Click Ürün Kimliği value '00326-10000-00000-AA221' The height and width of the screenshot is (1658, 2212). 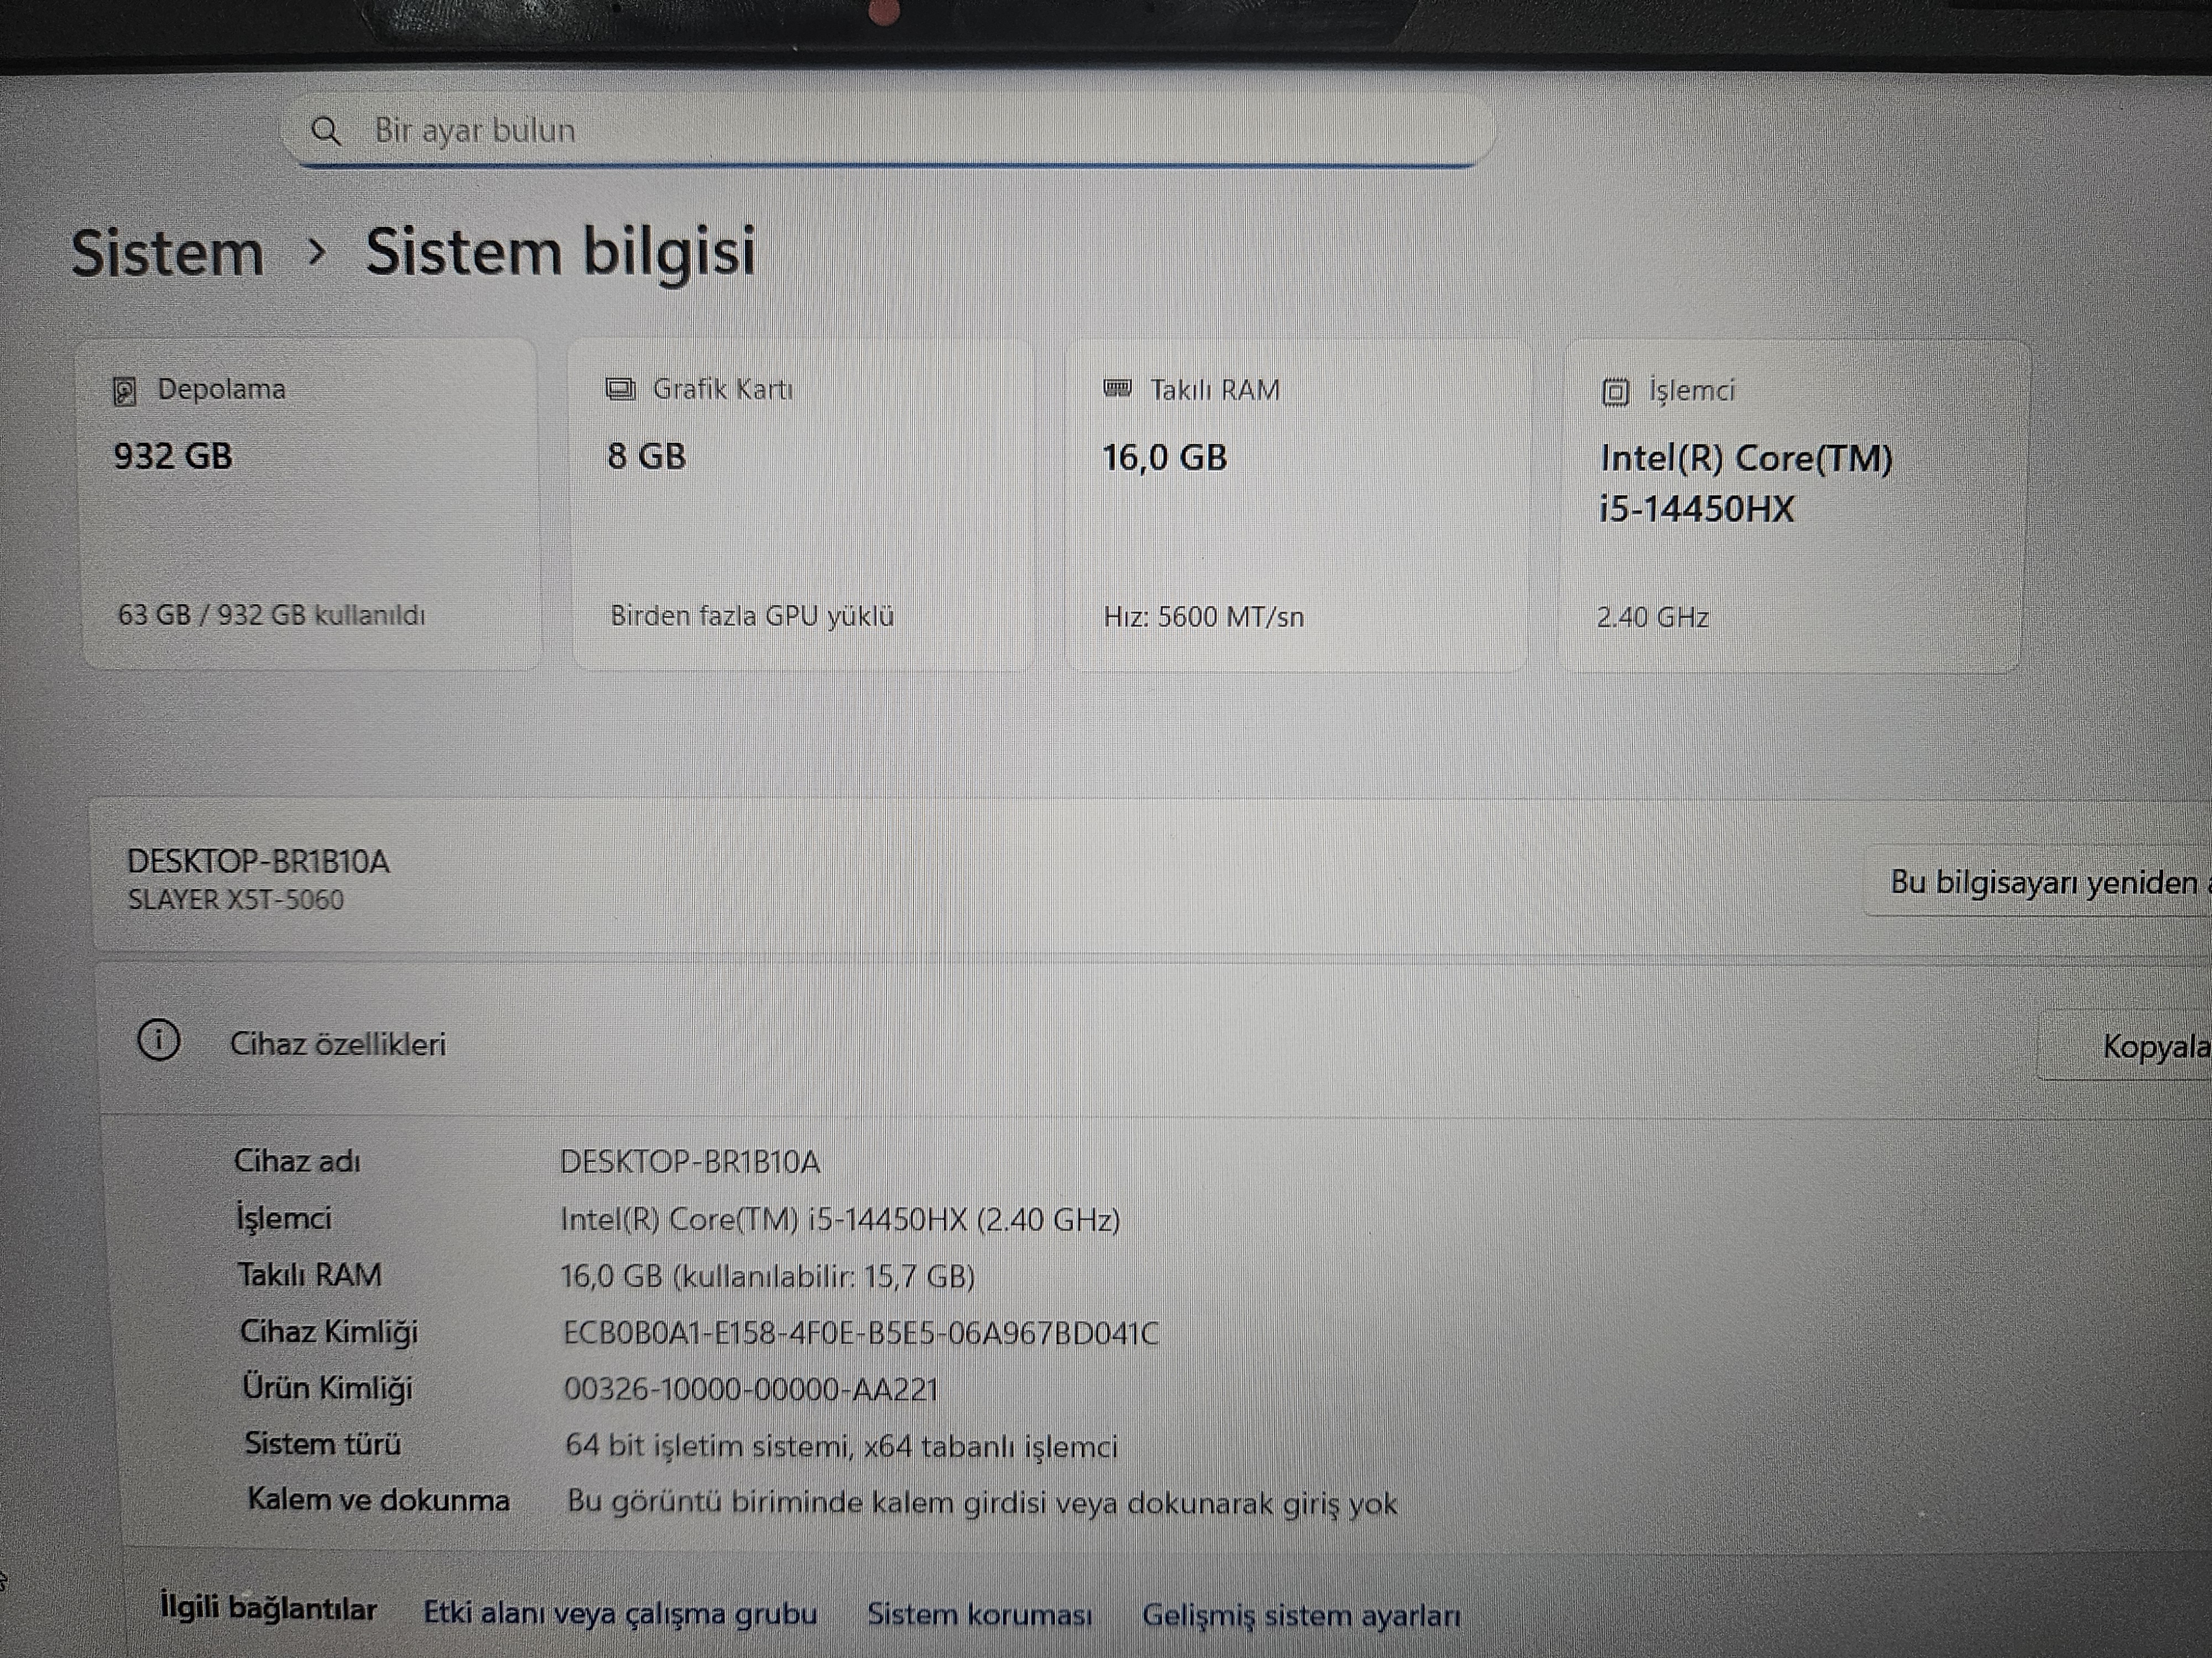(751, 1390)
